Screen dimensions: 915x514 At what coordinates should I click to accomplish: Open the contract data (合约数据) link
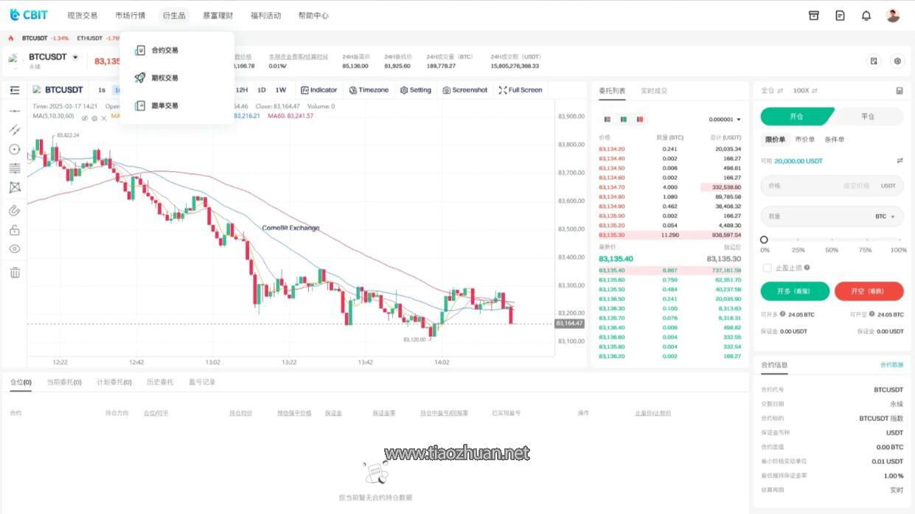[x=891, y=365]
